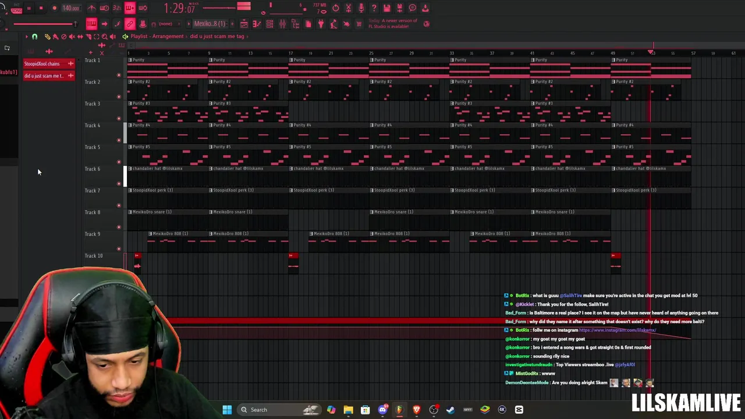
Task: Toggle the playlist magnet snap icon
Action: pos(34,37)
